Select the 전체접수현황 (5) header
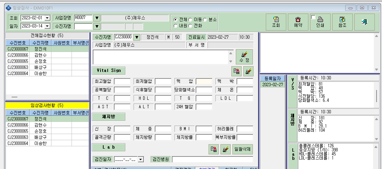382x169 pixels. coord(47,35)
